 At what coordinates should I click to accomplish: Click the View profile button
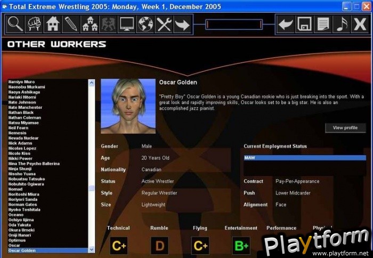[345, 128]
